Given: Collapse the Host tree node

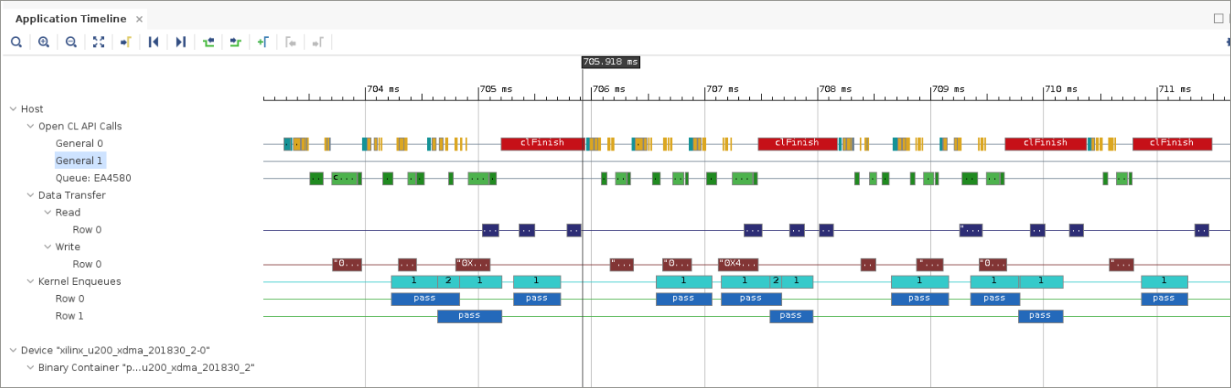Looking at the screenshot, I should pyautogui.click(x=13, y=109).
